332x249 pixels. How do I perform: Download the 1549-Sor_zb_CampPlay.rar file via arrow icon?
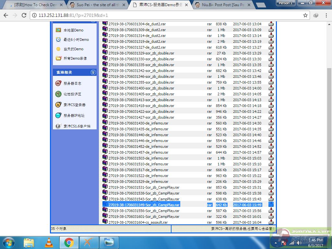click(271, 205)
